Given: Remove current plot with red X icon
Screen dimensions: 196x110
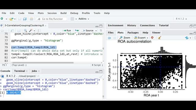Looking at the screenshot, I should (x=152, y=38).
